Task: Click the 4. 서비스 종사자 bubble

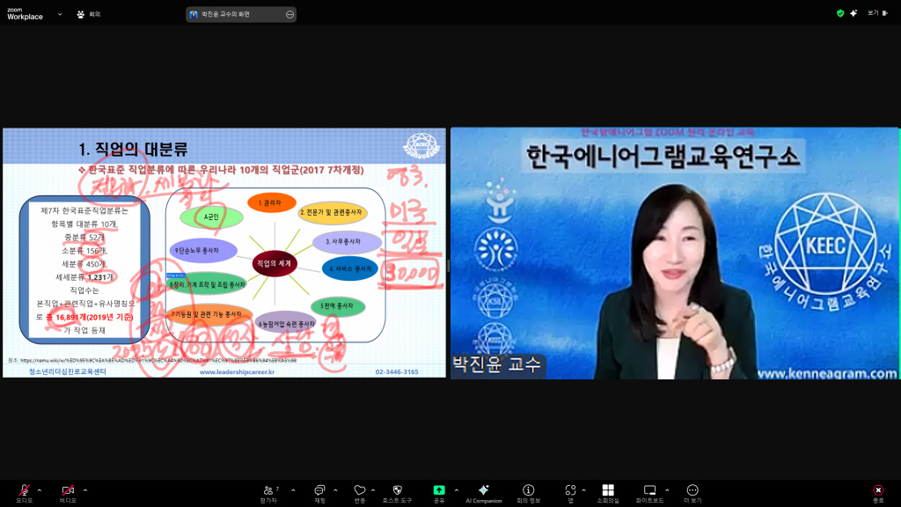Action: coord(350,269)
